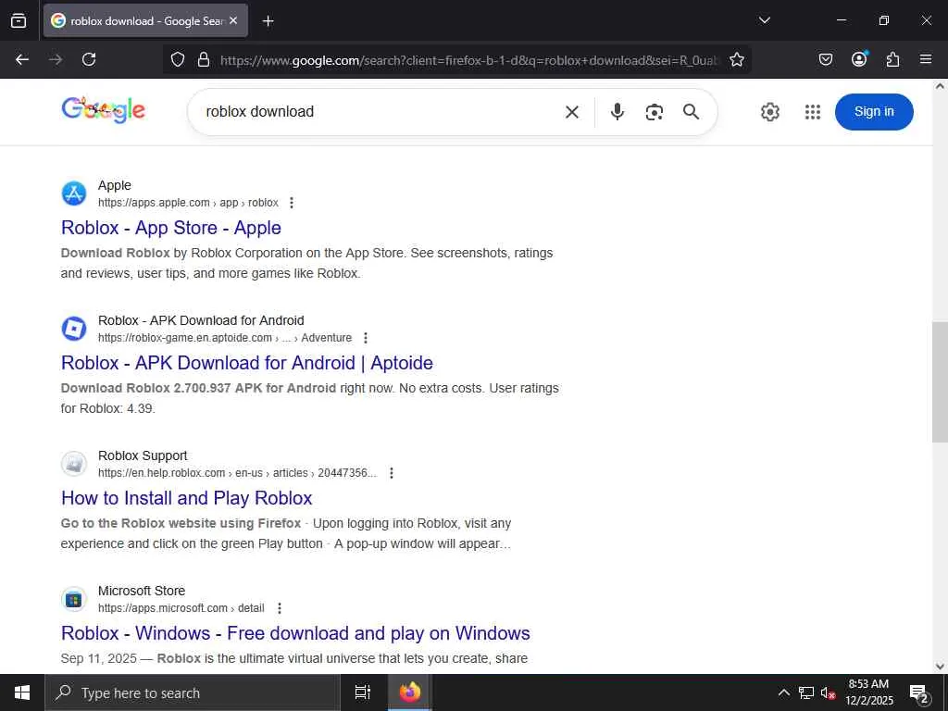
Task: Open more options for Apple result
Action: click(x=292, y=203)
